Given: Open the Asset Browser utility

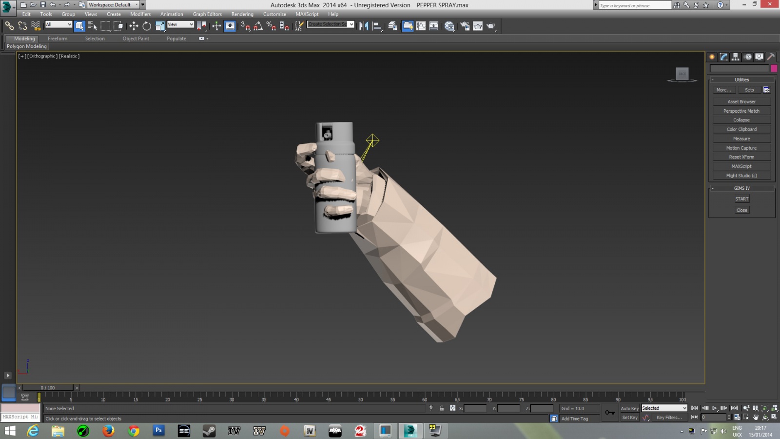Looking at the screenshot, I should point(741,101).
